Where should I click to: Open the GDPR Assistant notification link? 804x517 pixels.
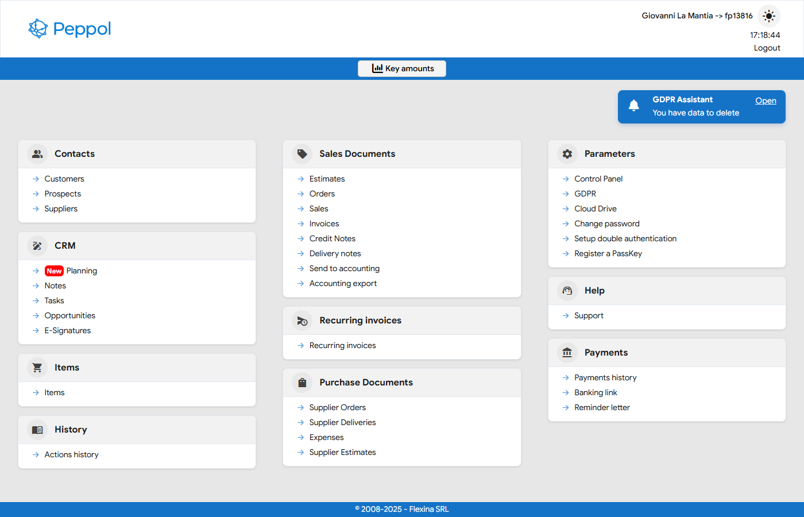click(x=766, y=101)
